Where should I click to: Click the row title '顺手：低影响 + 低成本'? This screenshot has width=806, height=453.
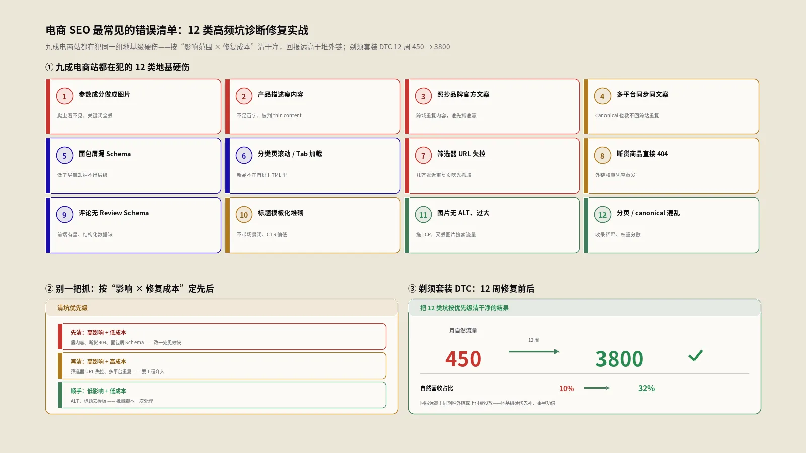98,391
